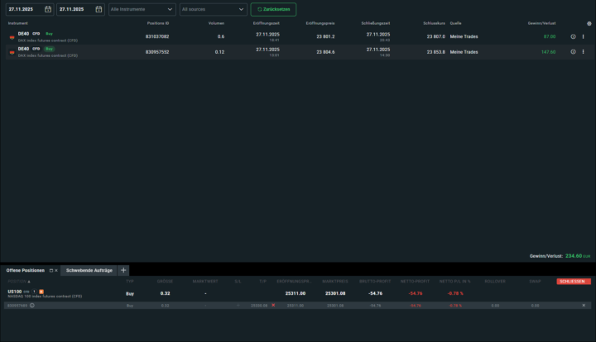This screenshot has width=596, height=342.
Task: Show info for position 831037082
Action: [x=573, y=37]
